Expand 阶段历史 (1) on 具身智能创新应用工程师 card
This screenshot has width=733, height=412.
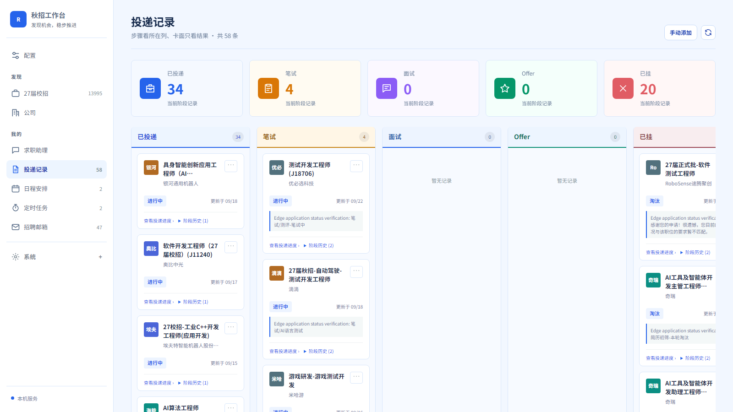pyautogui.click(x=193, y=221)
